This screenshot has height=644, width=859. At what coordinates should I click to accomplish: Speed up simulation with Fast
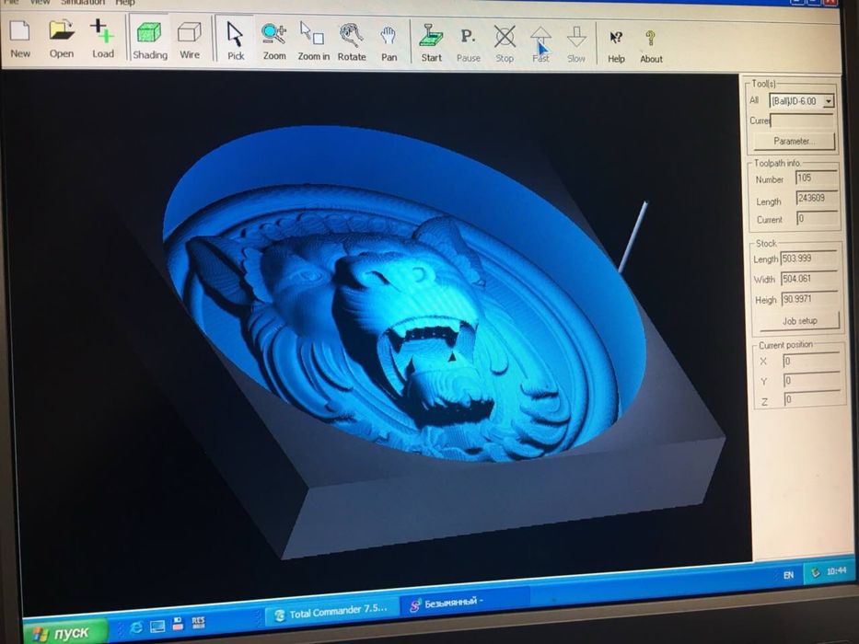click(x=540, y=44)
